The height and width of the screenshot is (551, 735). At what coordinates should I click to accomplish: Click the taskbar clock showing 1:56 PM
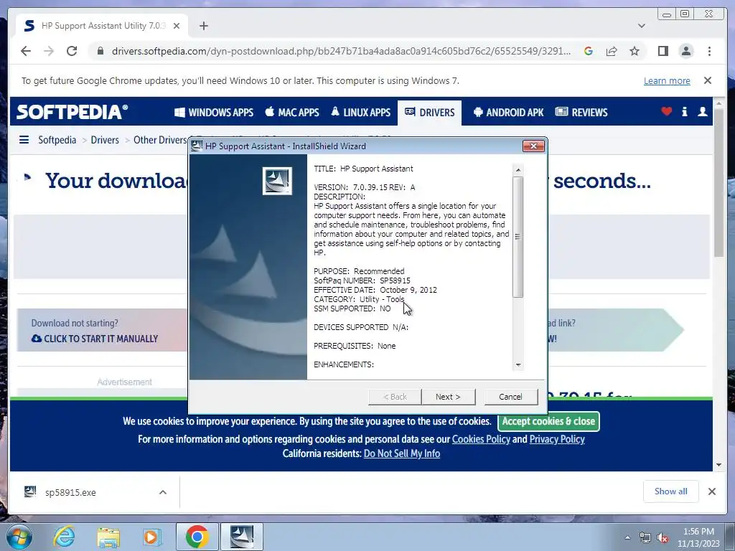pos(698,537)
